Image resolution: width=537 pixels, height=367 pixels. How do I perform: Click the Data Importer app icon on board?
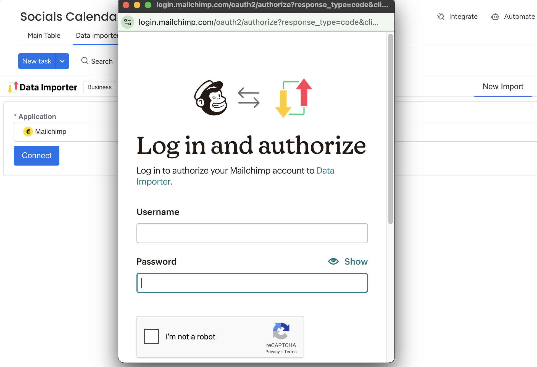click(x=13, y=87)
